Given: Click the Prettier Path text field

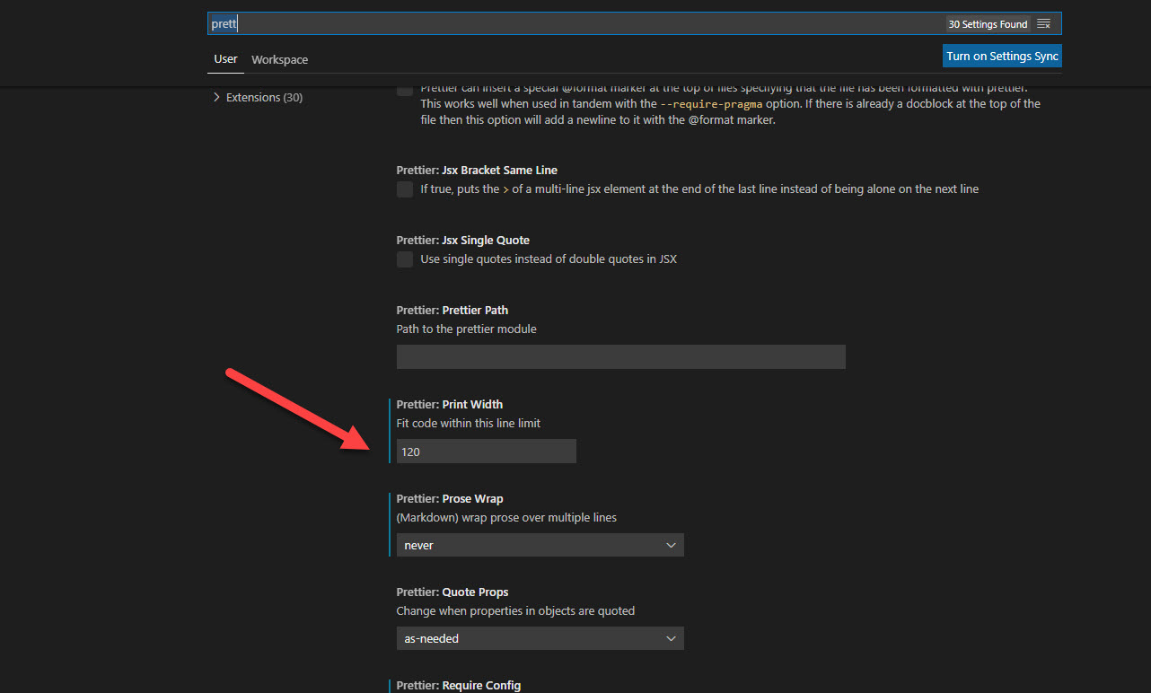Looking at the screenshot, I should 620,356.
